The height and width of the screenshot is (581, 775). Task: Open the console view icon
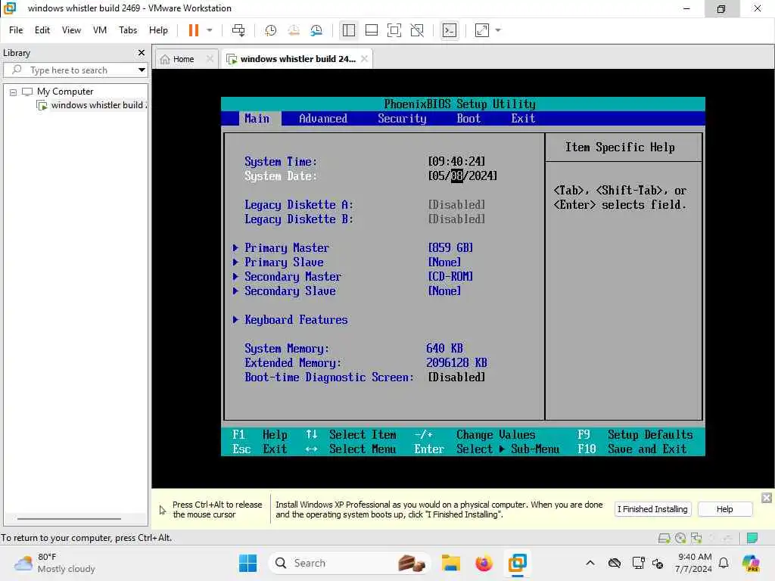(450, 30)
